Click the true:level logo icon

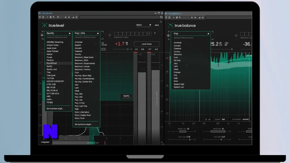(x=44, y=25)
